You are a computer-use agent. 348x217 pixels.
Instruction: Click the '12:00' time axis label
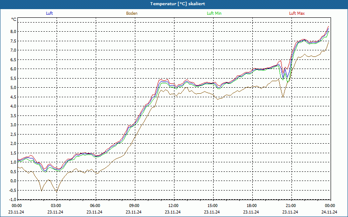coord(173,206)
